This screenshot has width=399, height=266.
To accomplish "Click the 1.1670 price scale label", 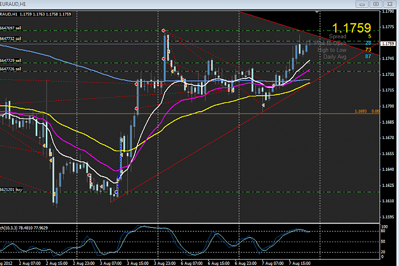I will click(388, 138).
